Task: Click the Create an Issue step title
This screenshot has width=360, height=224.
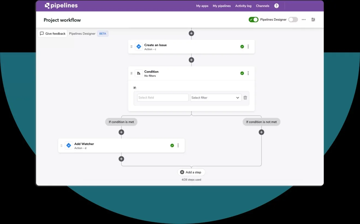Action: tap(155, 45)
